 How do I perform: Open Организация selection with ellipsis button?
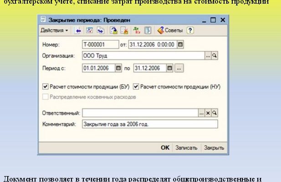[x=208, y=56]
